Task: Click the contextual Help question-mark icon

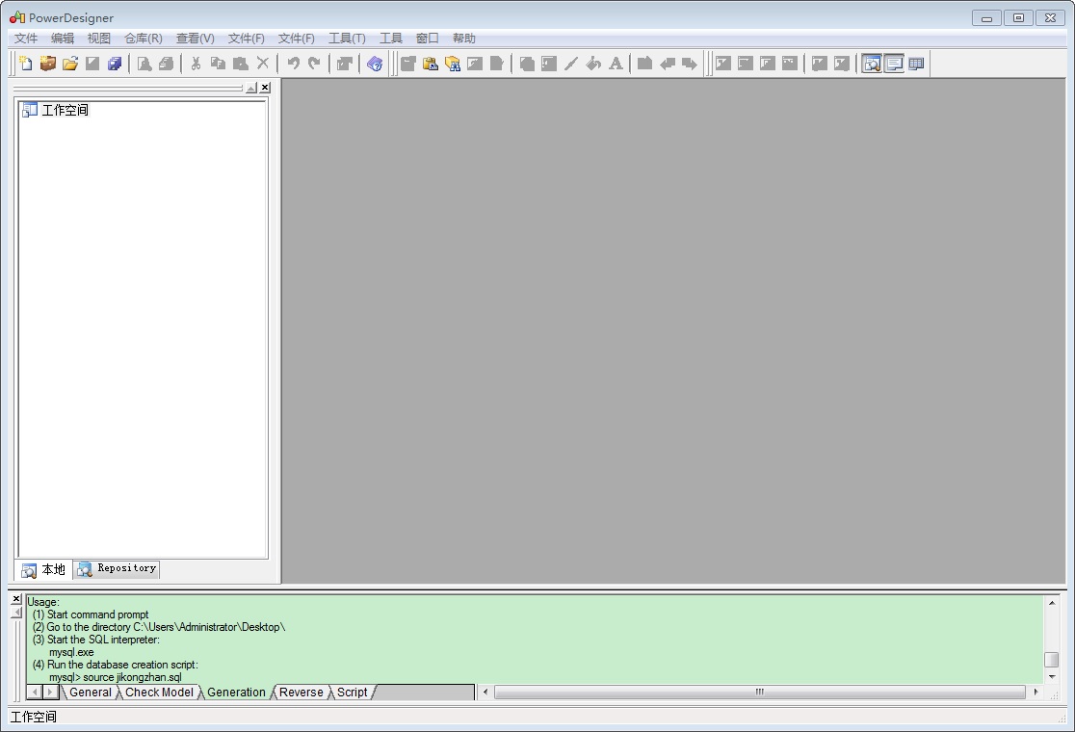Action: (x=375, y=64)
